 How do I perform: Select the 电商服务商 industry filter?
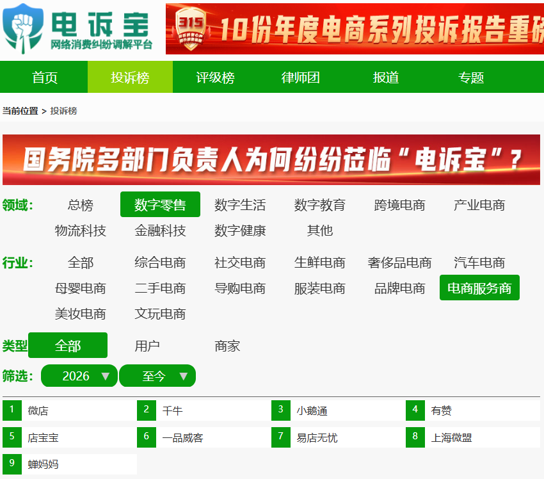coord(479,288)
